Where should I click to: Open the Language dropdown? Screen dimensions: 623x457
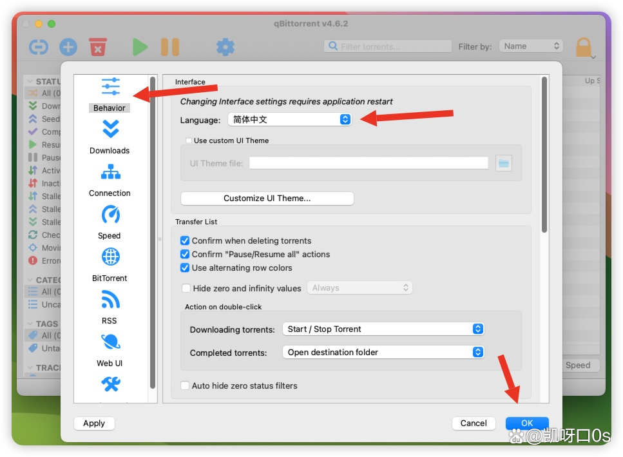[x=290, y=119]
